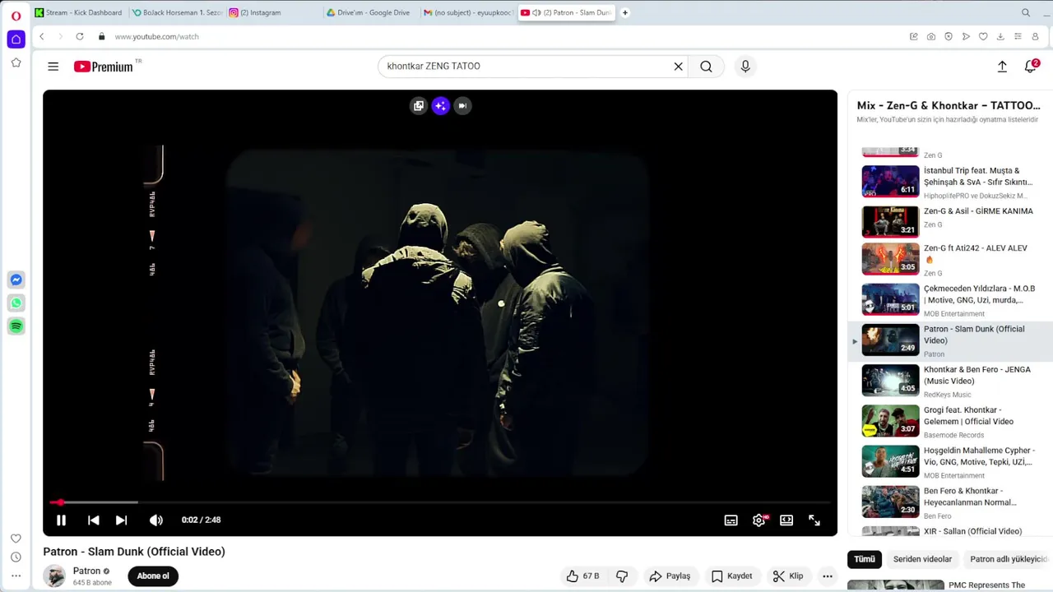Open browser profile account icon

point(1036,36)
